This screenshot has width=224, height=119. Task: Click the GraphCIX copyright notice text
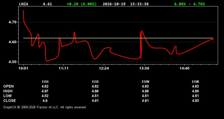[45, 107]
